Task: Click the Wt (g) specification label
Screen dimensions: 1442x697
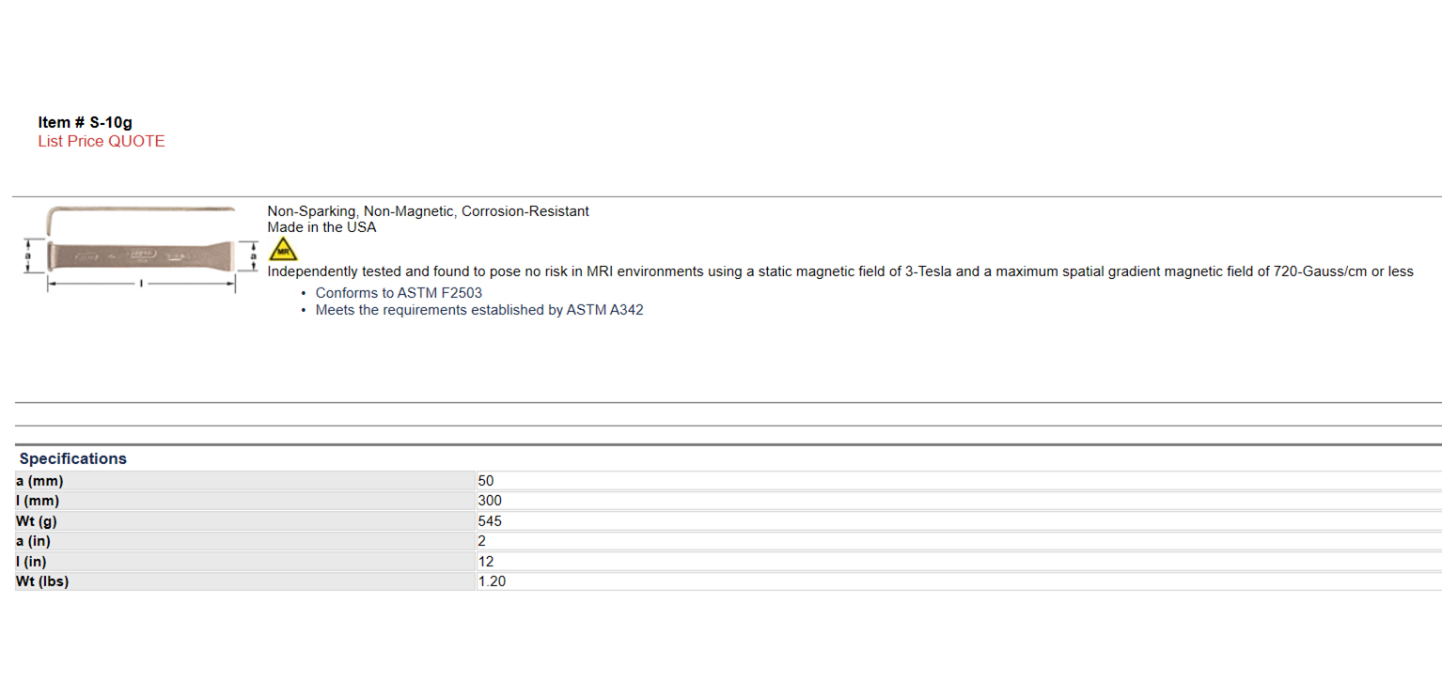Action: click(37, 521)
